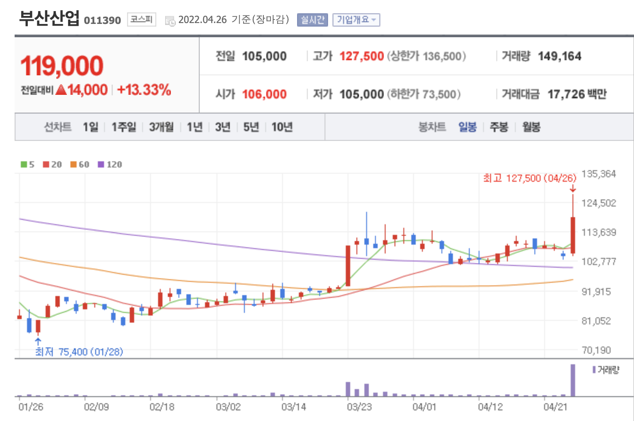Viewport: 634px width, 421px height.
Task: Click the tall 04/26 volume bar
Action: coord(573,380)
